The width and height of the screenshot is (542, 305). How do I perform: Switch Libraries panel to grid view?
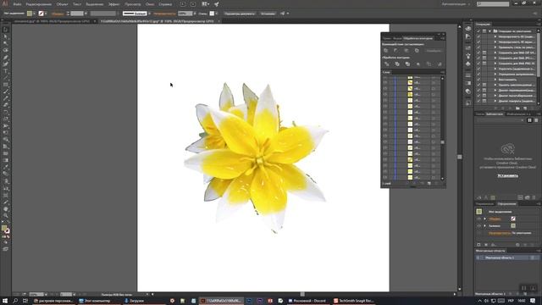[529, 120]
